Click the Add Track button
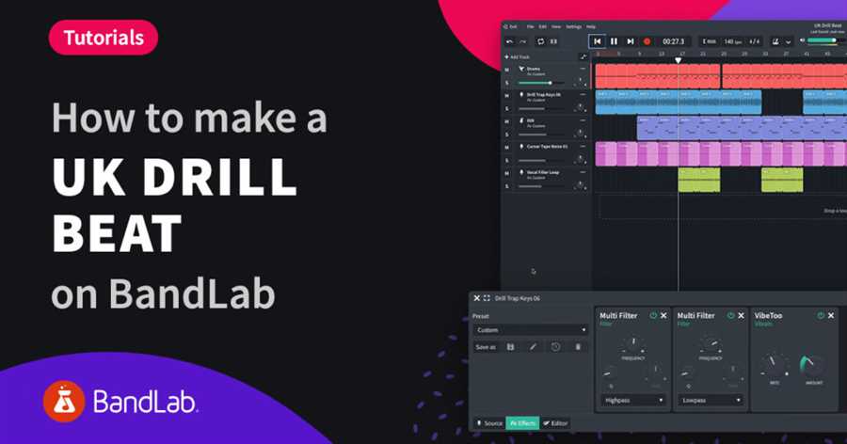 click(517, 56)
